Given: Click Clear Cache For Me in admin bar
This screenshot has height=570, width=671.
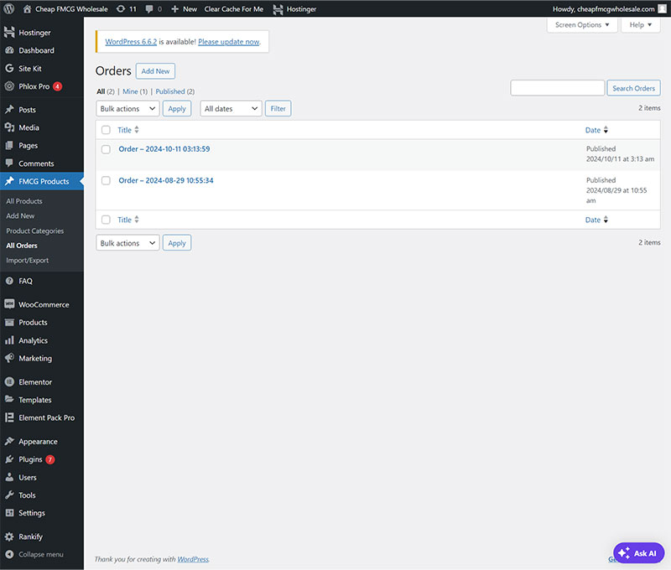Looking at the screenshot, I should click(x=234, y=9).
